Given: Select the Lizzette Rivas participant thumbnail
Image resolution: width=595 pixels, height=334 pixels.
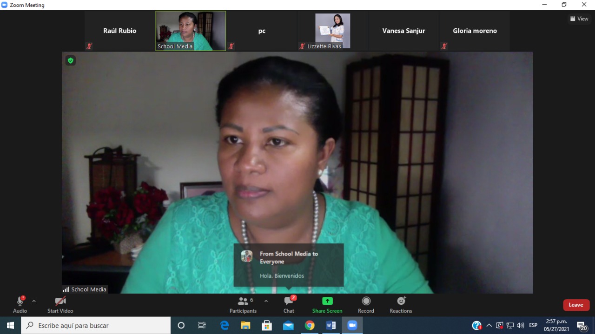Looking at the screenshot, I should (333, 31).
